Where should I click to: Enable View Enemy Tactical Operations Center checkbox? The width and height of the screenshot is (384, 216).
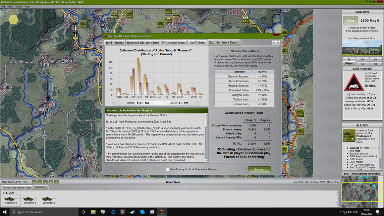[x=168, y=169]
